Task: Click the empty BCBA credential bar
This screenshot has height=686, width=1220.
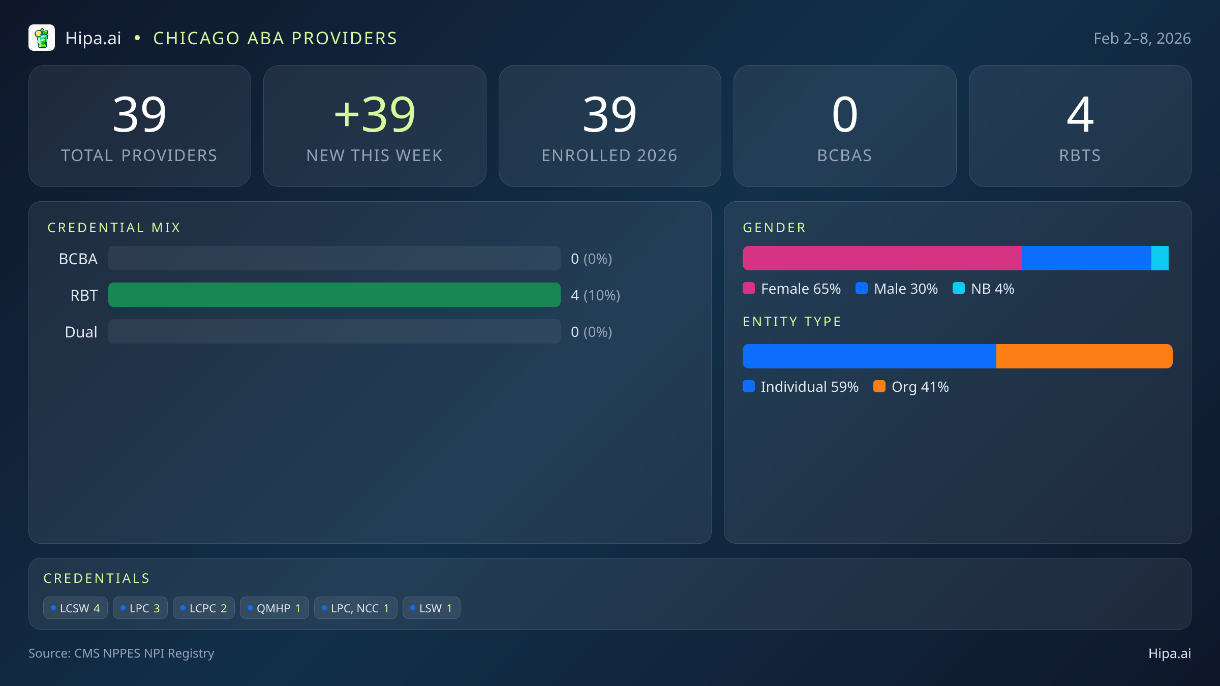Action: tap(334, 259)
